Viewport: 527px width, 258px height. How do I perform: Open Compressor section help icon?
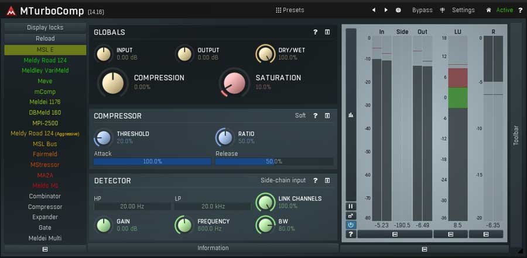pyautogui.click(x=315, y=116)
